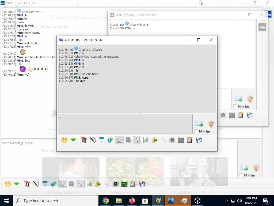
Task: Focus the ALL USERS message box containing 'm'
Action: (x=125, y=124)
